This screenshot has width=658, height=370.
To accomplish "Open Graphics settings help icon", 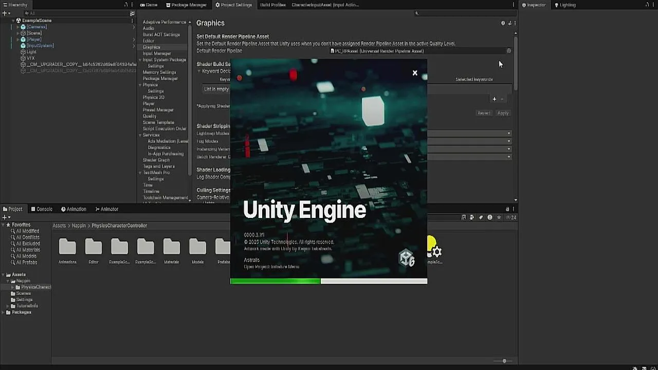I will (x=503, y=23).
